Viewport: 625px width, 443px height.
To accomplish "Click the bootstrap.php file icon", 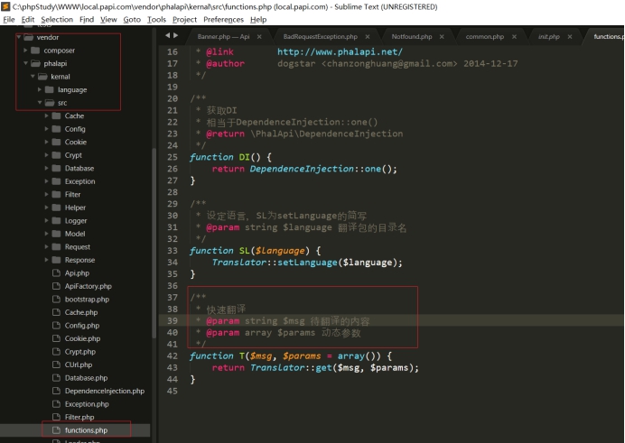I will 56,300.
